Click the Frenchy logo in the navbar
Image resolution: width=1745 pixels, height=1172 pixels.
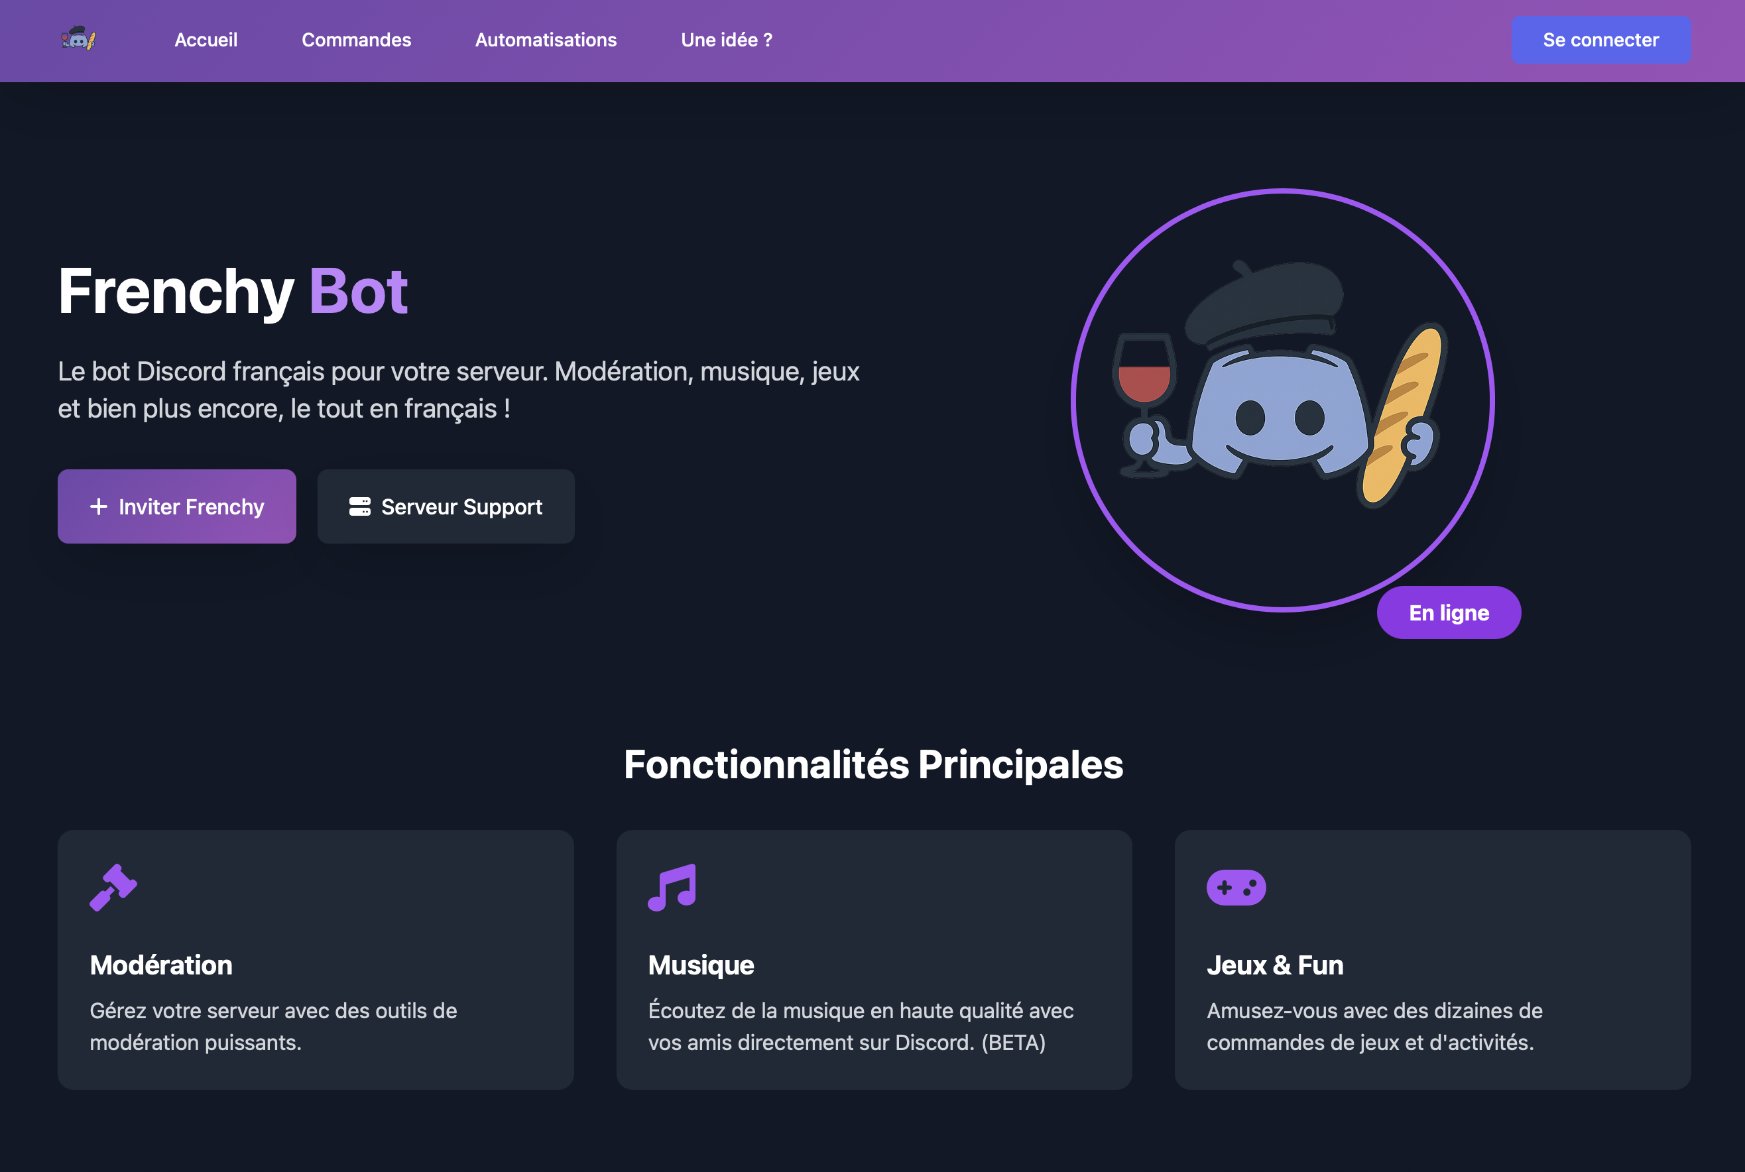coord(78,39)
